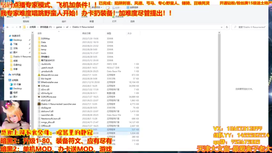The width and height of the screenshot is (272, 153).
Task: Click the WPS cloud drive icon
Action: [10, 74]
